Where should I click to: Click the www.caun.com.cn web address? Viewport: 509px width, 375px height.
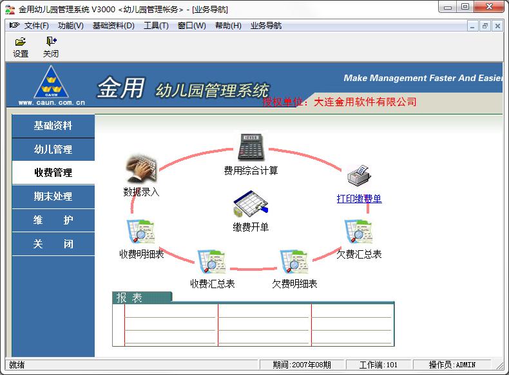(x=52, y=103)
